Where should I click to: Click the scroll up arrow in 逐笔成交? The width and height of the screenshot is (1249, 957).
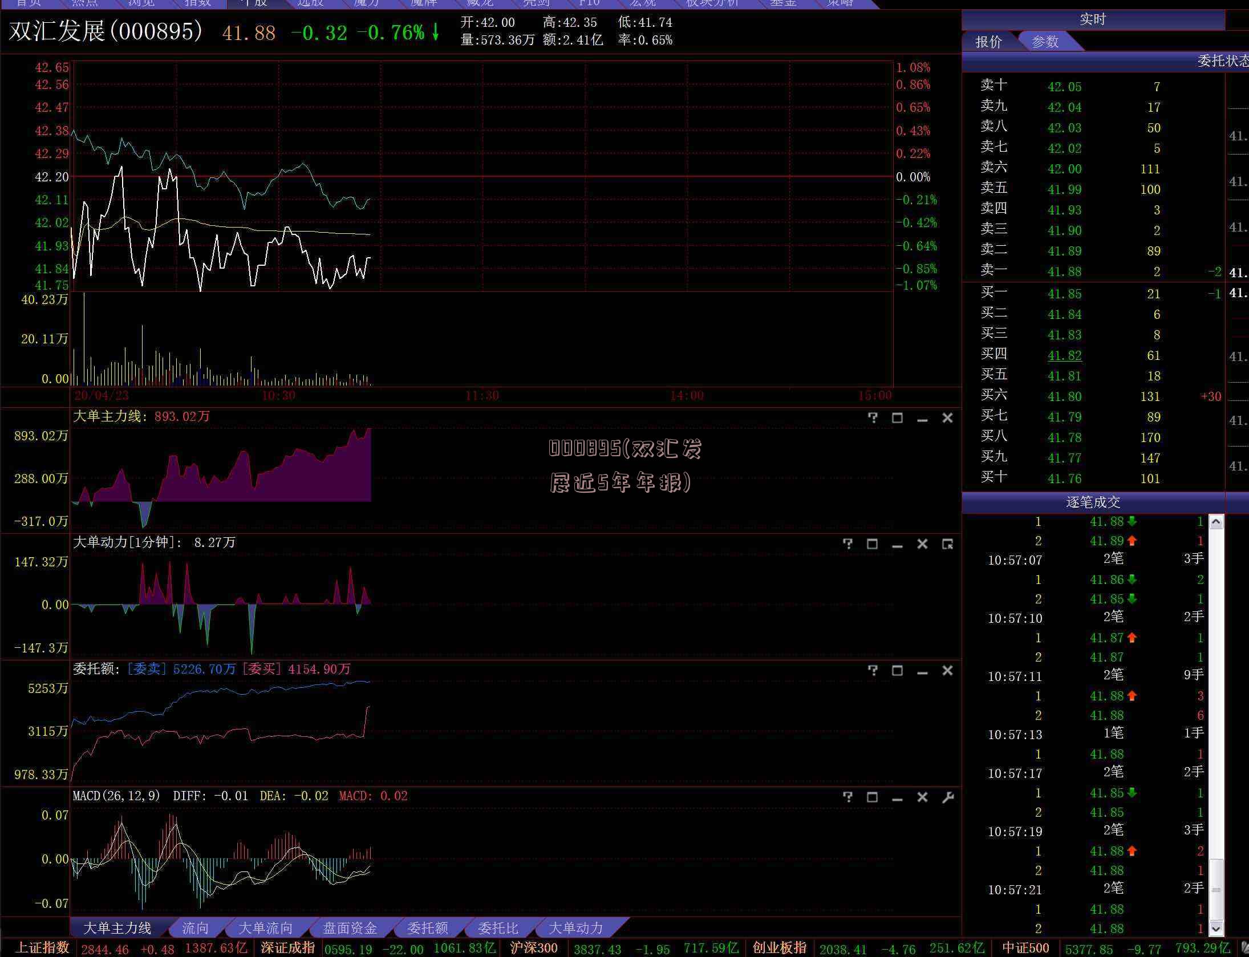click(1216, 522)
